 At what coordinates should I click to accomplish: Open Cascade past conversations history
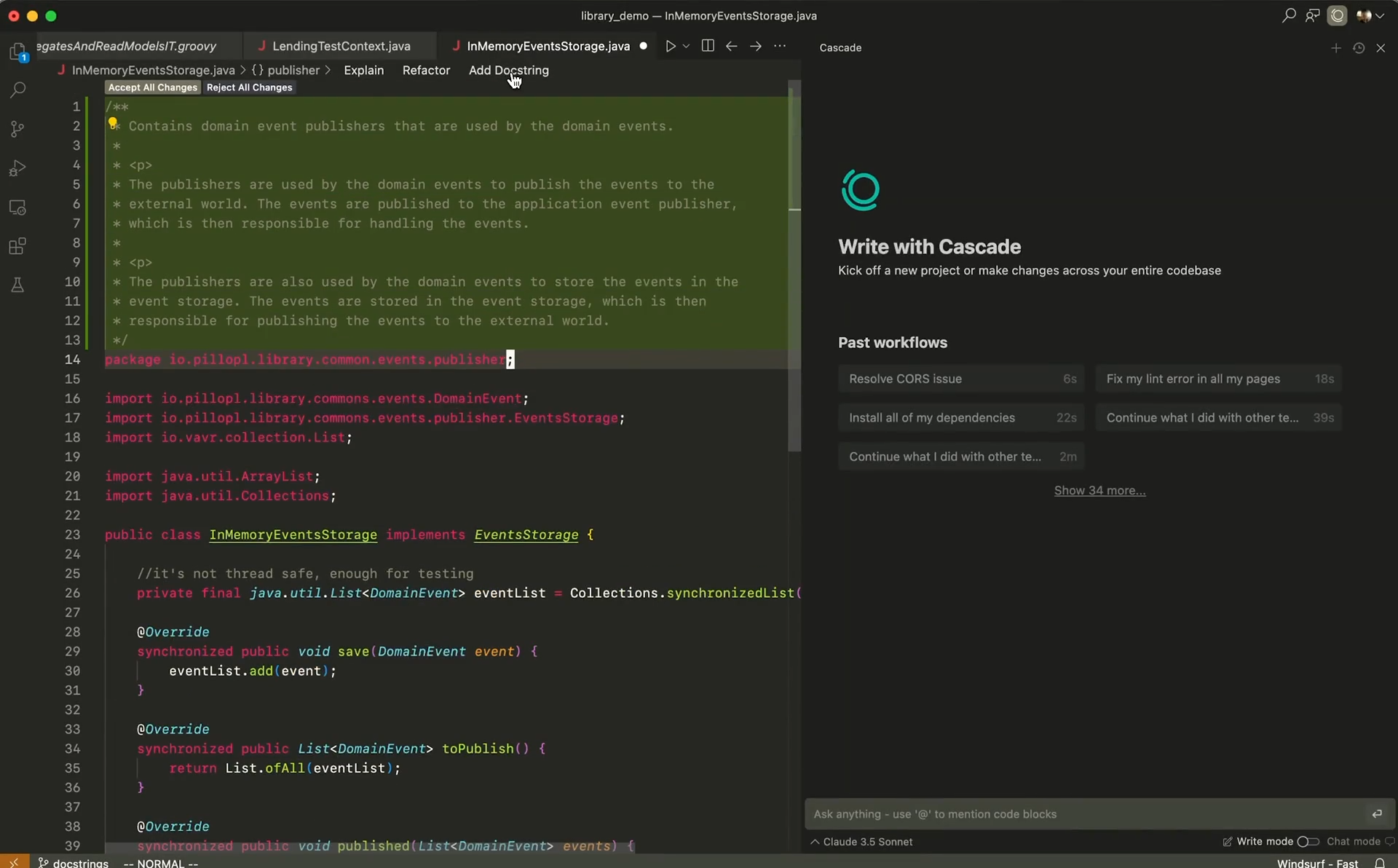coord(1358,48)
